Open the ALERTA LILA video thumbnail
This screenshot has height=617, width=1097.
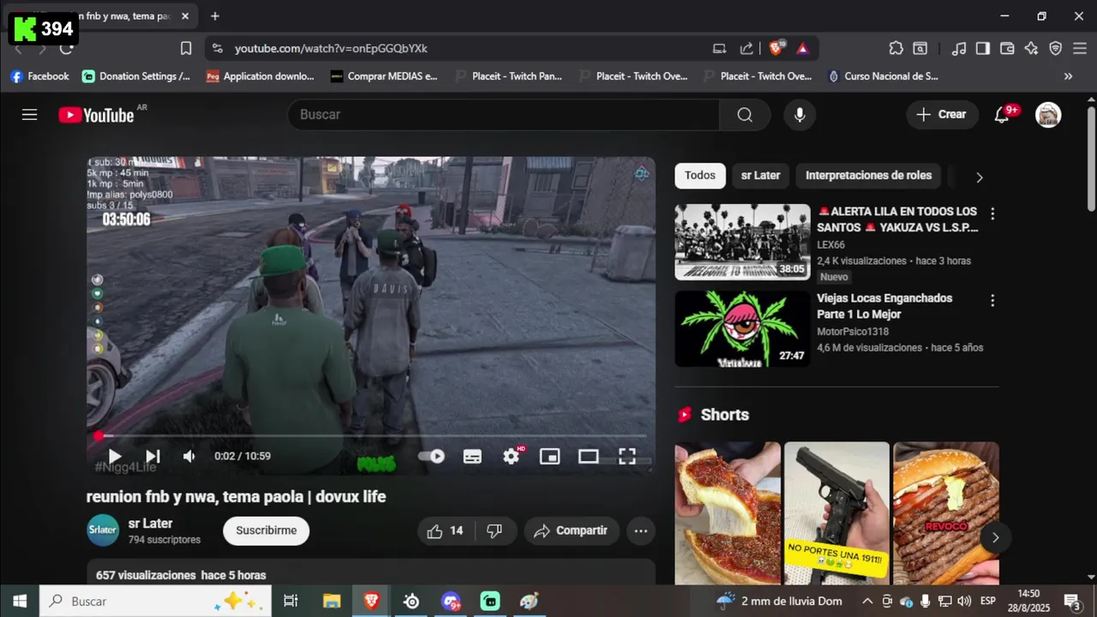(x=742, y=243)
